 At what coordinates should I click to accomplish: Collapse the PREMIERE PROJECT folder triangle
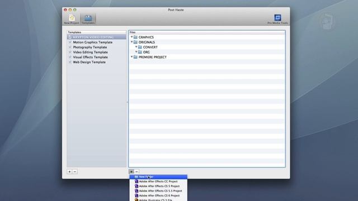point(132,57)
